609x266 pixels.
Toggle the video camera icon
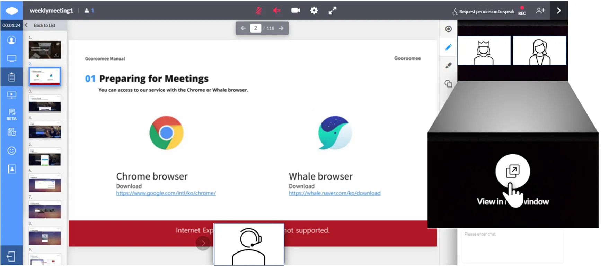295,10
